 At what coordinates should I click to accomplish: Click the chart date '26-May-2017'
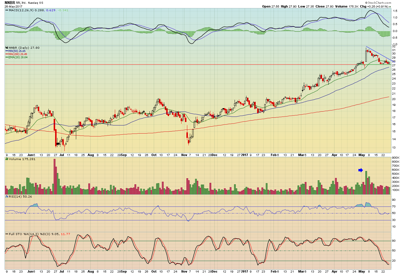click(13, 6)
